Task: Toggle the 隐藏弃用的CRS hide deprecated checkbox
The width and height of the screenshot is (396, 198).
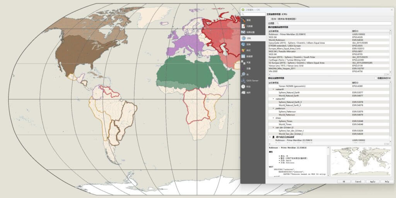Action: click(376, 78)
